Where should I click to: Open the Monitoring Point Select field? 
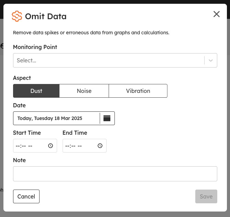(x=115, y=60)
